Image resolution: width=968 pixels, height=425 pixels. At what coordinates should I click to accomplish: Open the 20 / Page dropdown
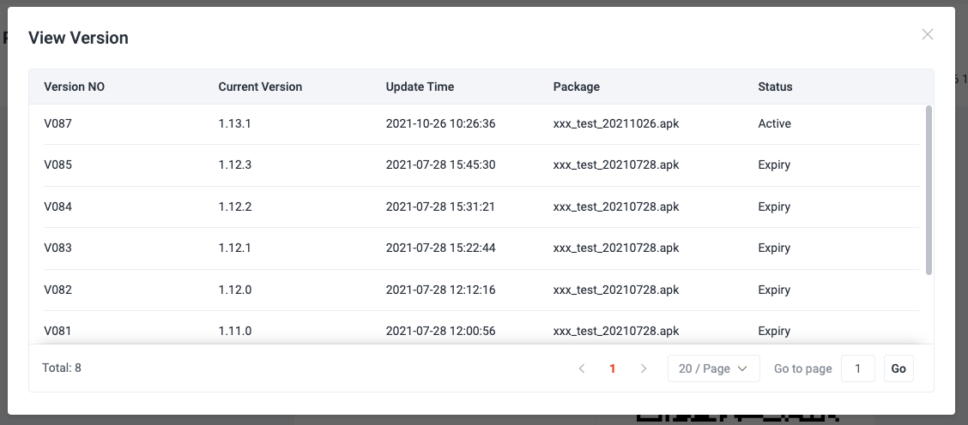pos(713,368)
